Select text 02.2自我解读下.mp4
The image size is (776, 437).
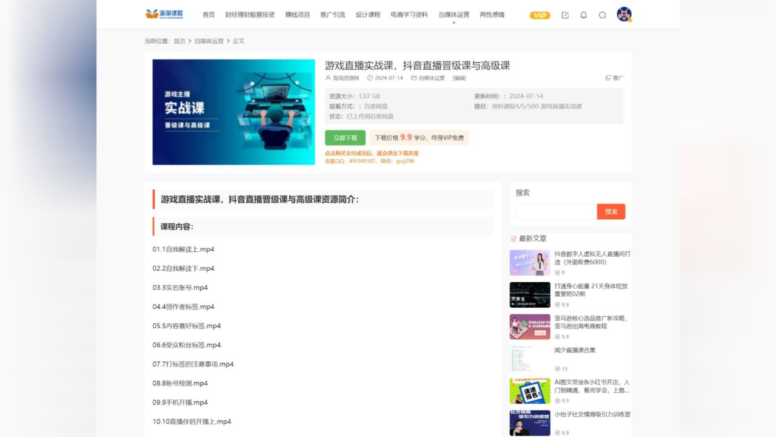click(183, 268)
